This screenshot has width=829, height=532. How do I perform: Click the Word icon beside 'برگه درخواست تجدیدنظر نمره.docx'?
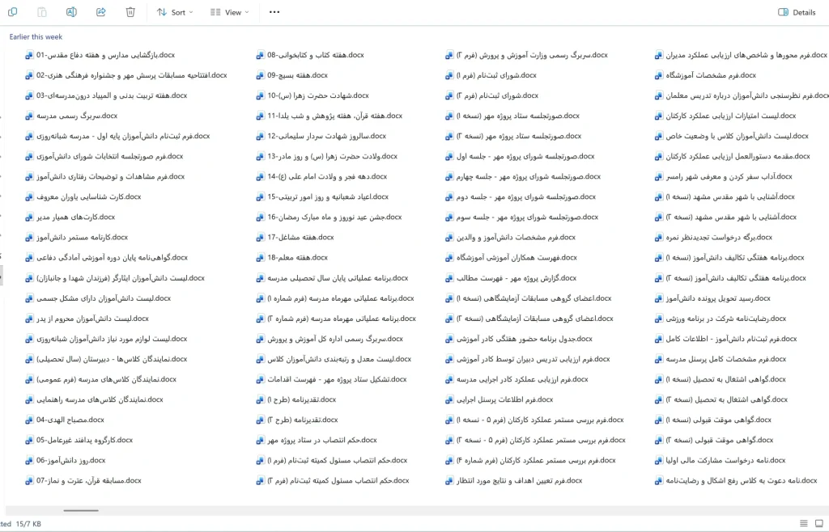(659, 238)
